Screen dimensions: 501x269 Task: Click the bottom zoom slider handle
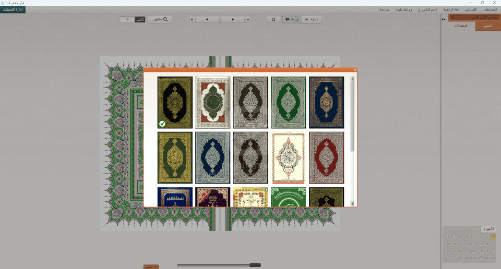[x=255, y=265]
